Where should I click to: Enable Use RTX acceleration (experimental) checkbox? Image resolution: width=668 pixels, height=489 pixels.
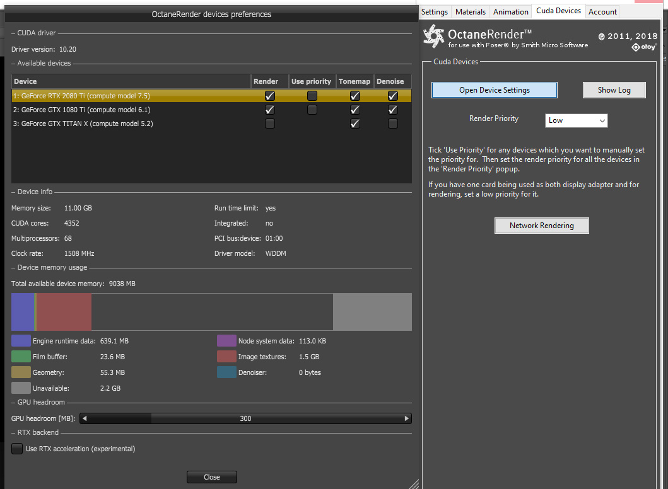pyautogui.click(x=17, y=449)
